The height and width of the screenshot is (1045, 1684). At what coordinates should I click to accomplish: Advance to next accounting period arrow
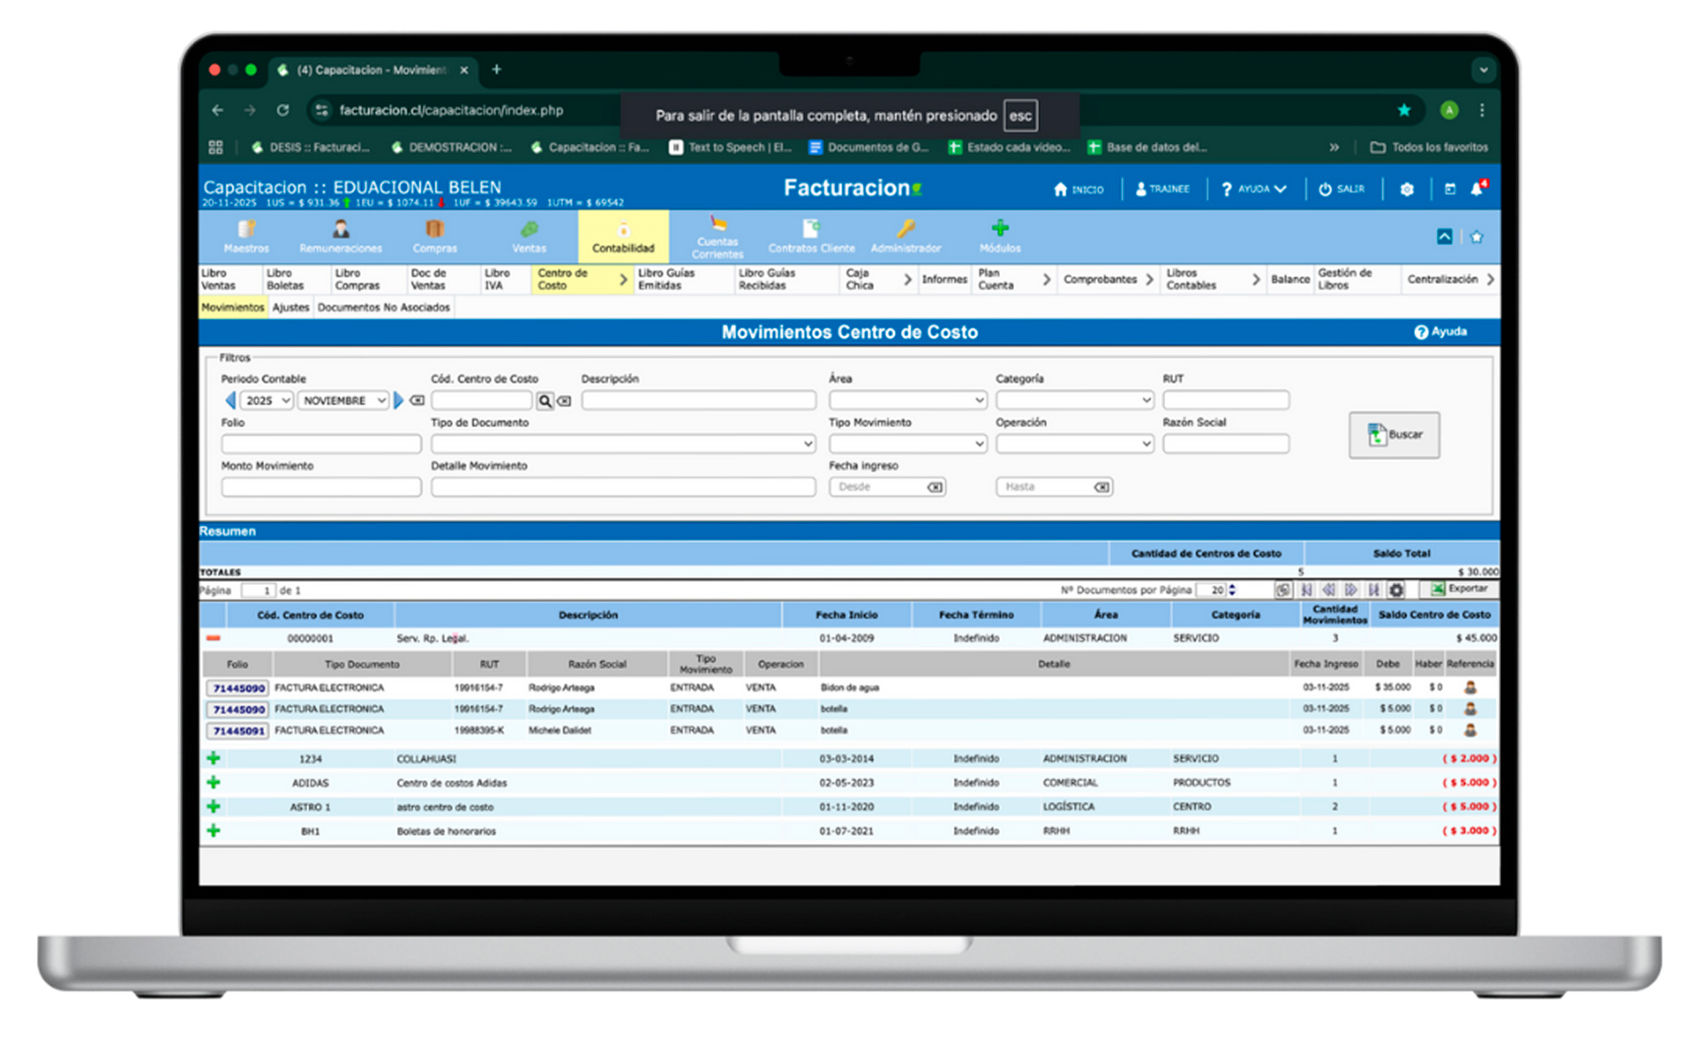(x=399, y=400)
